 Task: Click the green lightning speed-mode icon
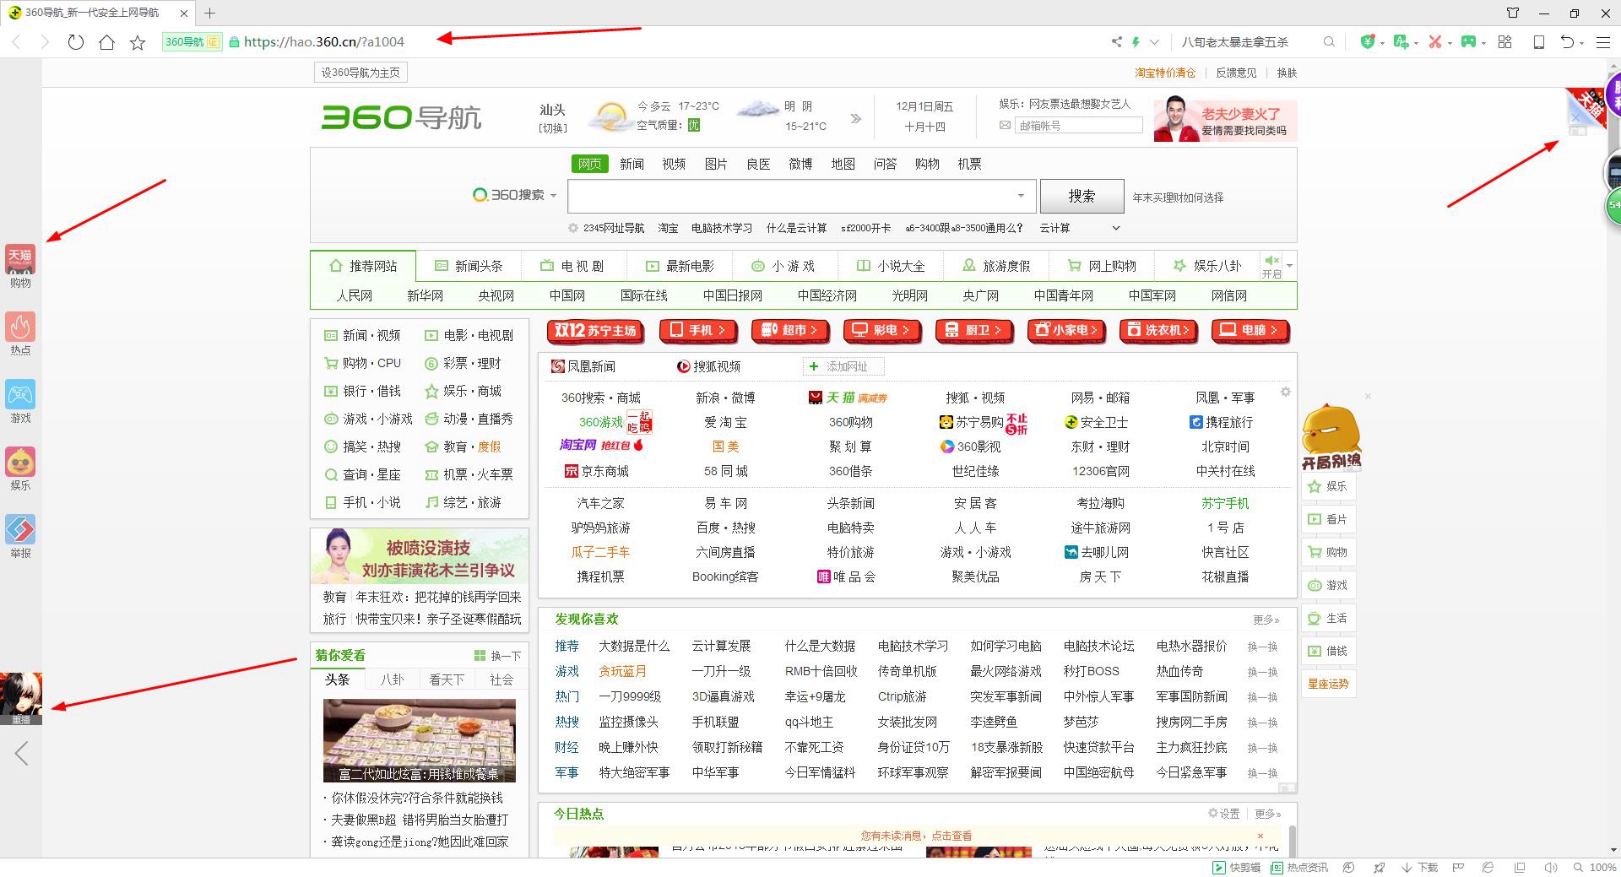(1136, 41)
